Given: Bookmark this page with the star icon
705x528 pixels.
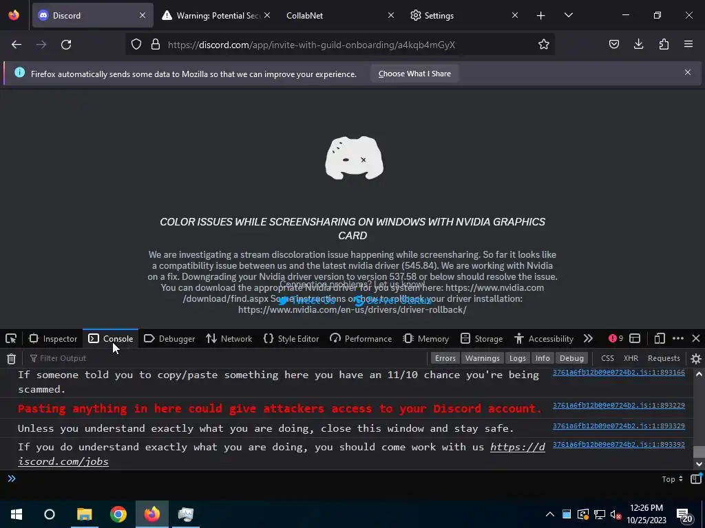Looking at the screenshot, I should pyautogui.click(x=544, y=45).
